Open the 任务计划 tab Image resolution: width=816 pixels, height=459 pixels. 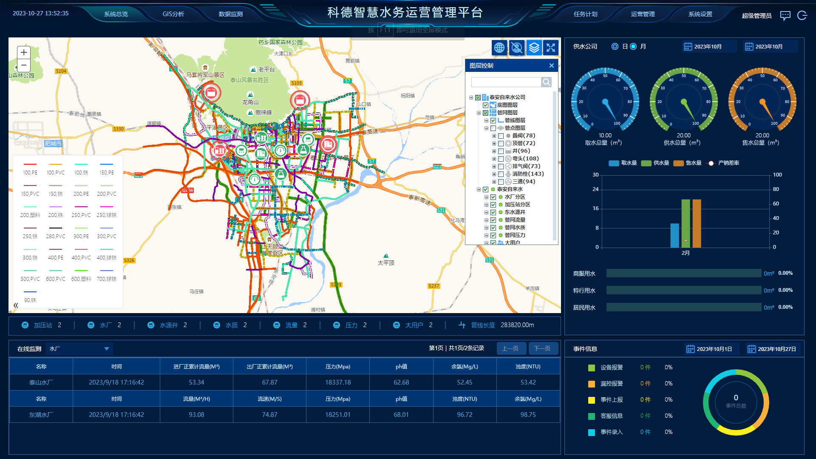click(x=585, y=14)
